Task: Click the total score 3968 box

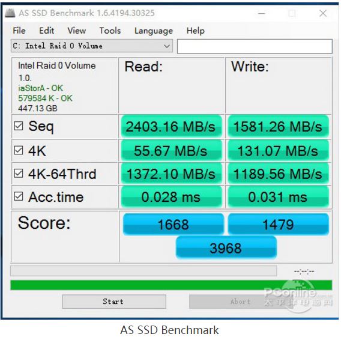Action: point(226,248)
